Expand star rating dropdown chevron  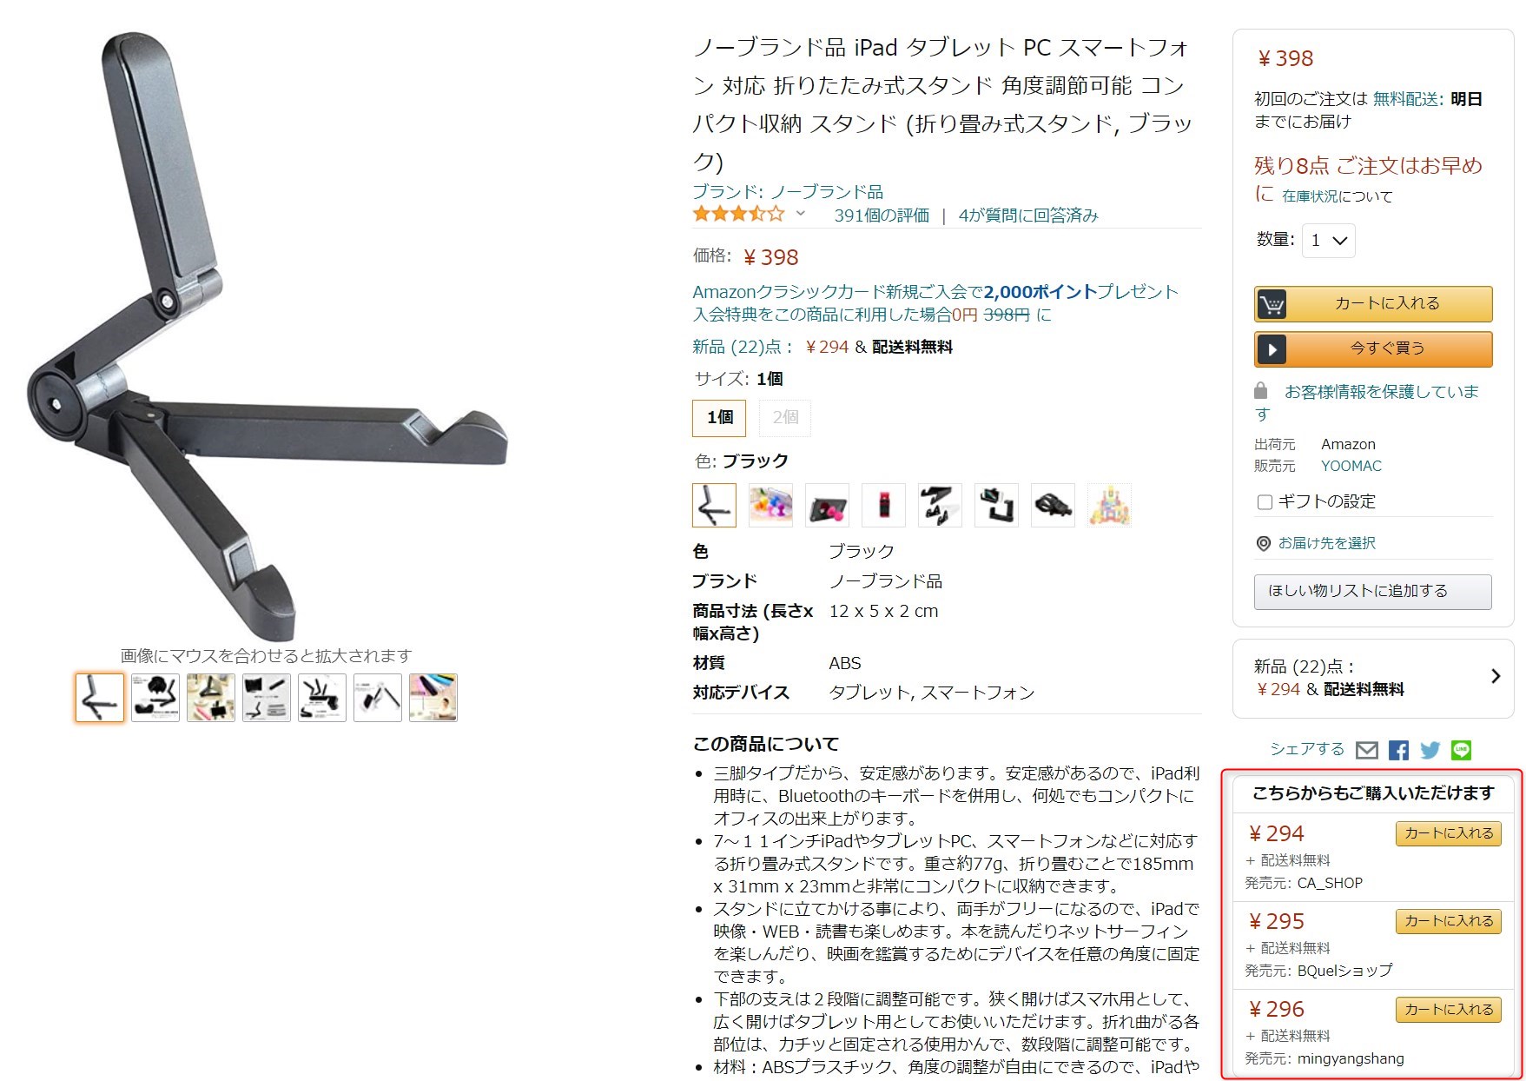tap(801, 214)
